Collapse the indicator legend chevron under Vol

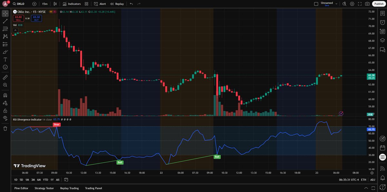15,30
